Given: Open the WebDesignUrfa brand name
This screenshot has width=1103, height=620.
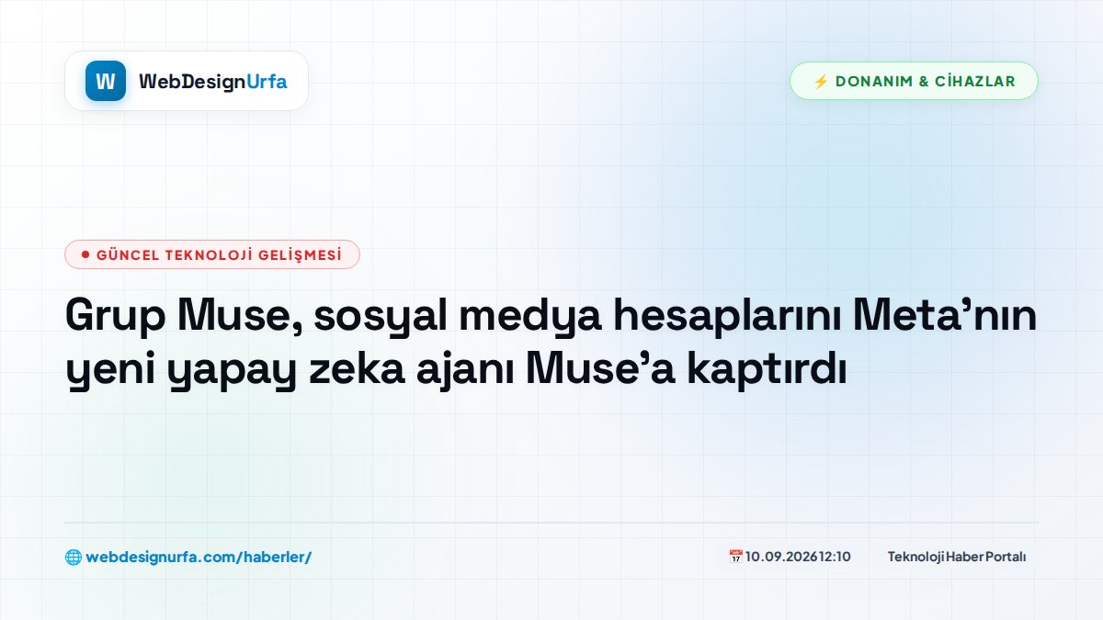Looking at the screenshot, I should (213, 82).
